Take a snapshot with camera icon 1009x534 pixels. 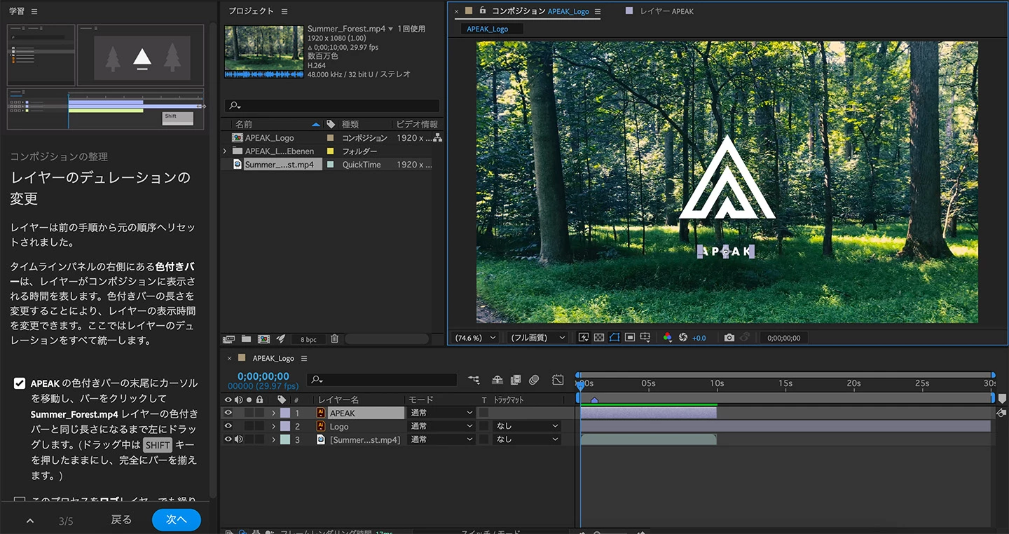(729, 337)
